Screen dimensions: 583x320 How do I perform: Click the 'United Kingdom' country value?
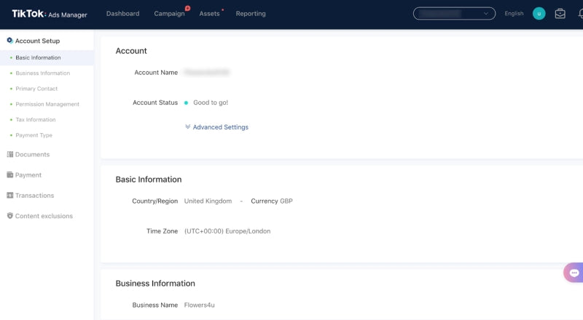(208, 201)
